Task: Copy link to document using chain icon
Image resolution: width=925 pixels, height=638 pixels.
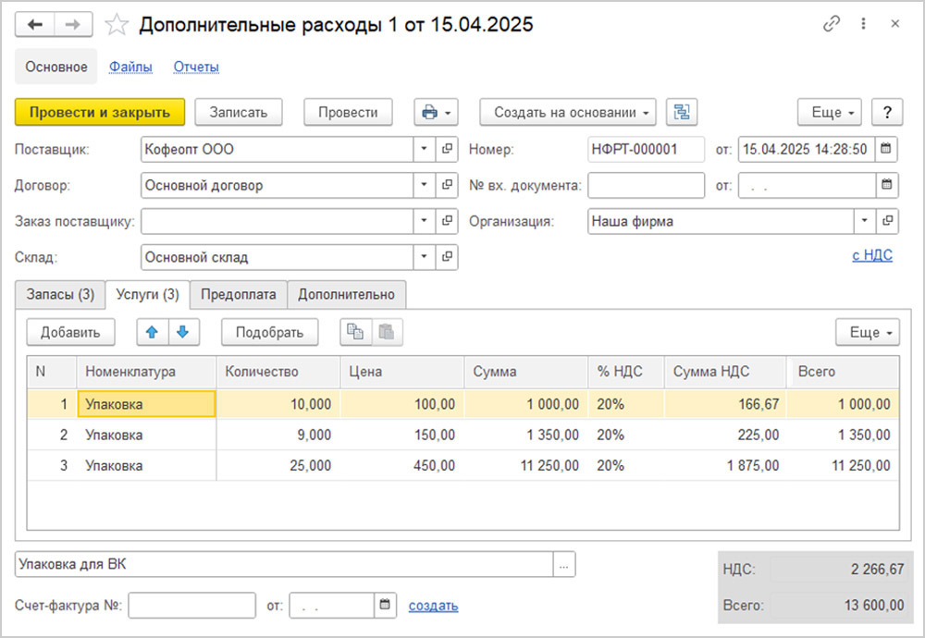Action: 832,24
